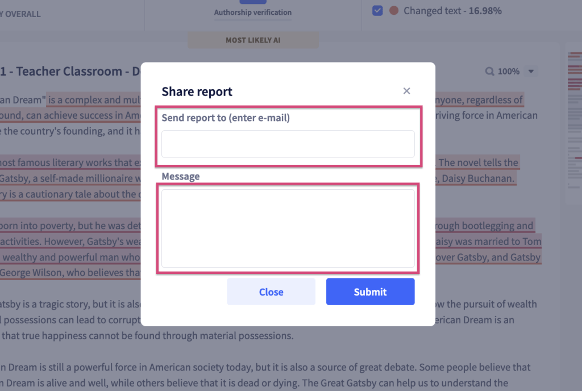The height and width of the screenshot is (391, 582).
Task: Click the magnifier zoom icon
Action: coord(489,71)
